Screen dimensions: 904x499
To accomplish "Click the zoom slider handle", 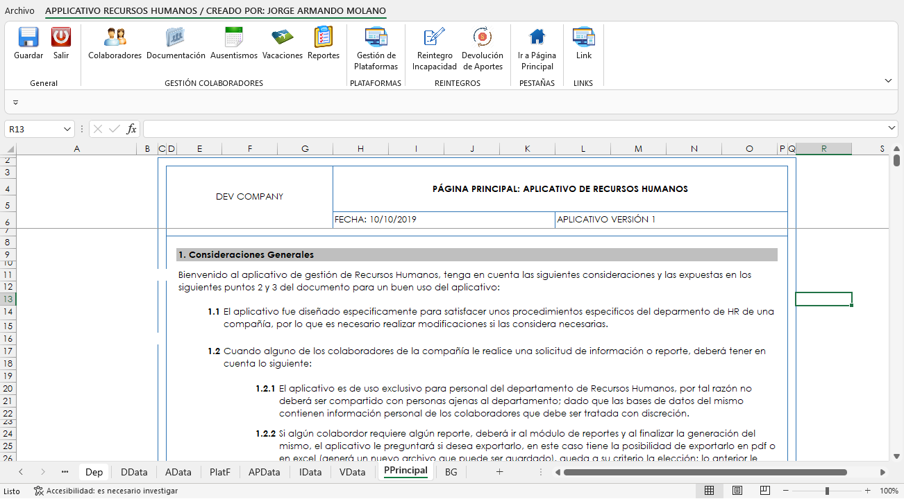I will 827,491.
